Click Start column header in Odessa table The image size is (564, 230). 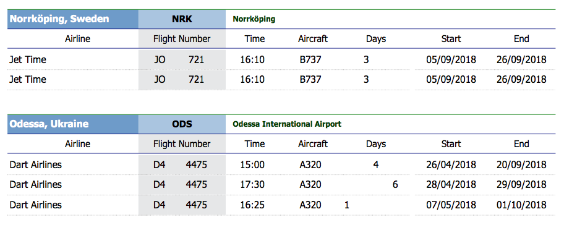(451, 144)
